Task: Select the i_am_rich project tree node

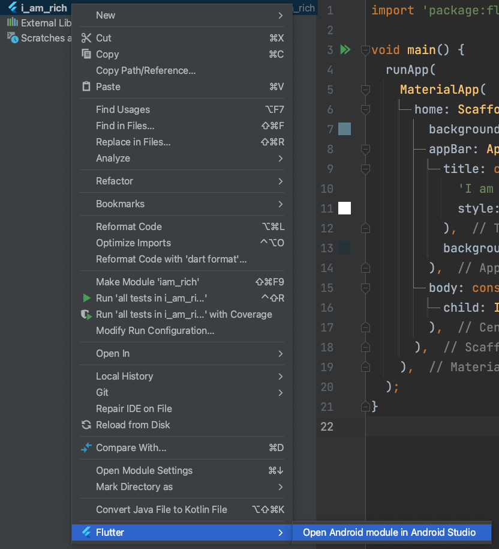Action: [x=44, y=8]
